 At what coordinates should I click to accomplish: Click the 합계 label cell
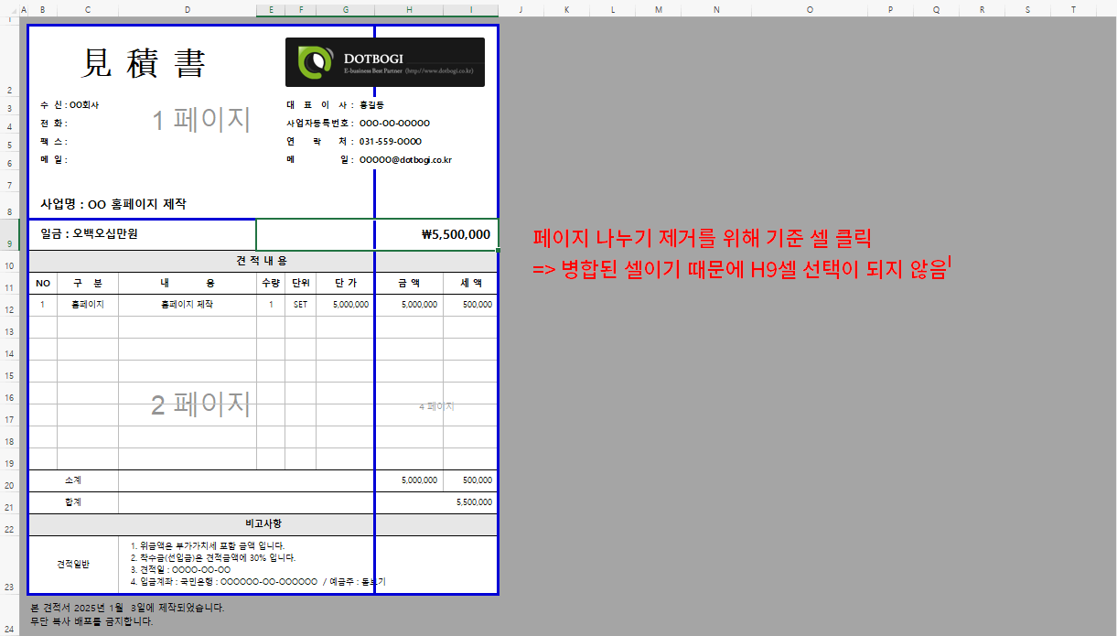click(73, 502)
